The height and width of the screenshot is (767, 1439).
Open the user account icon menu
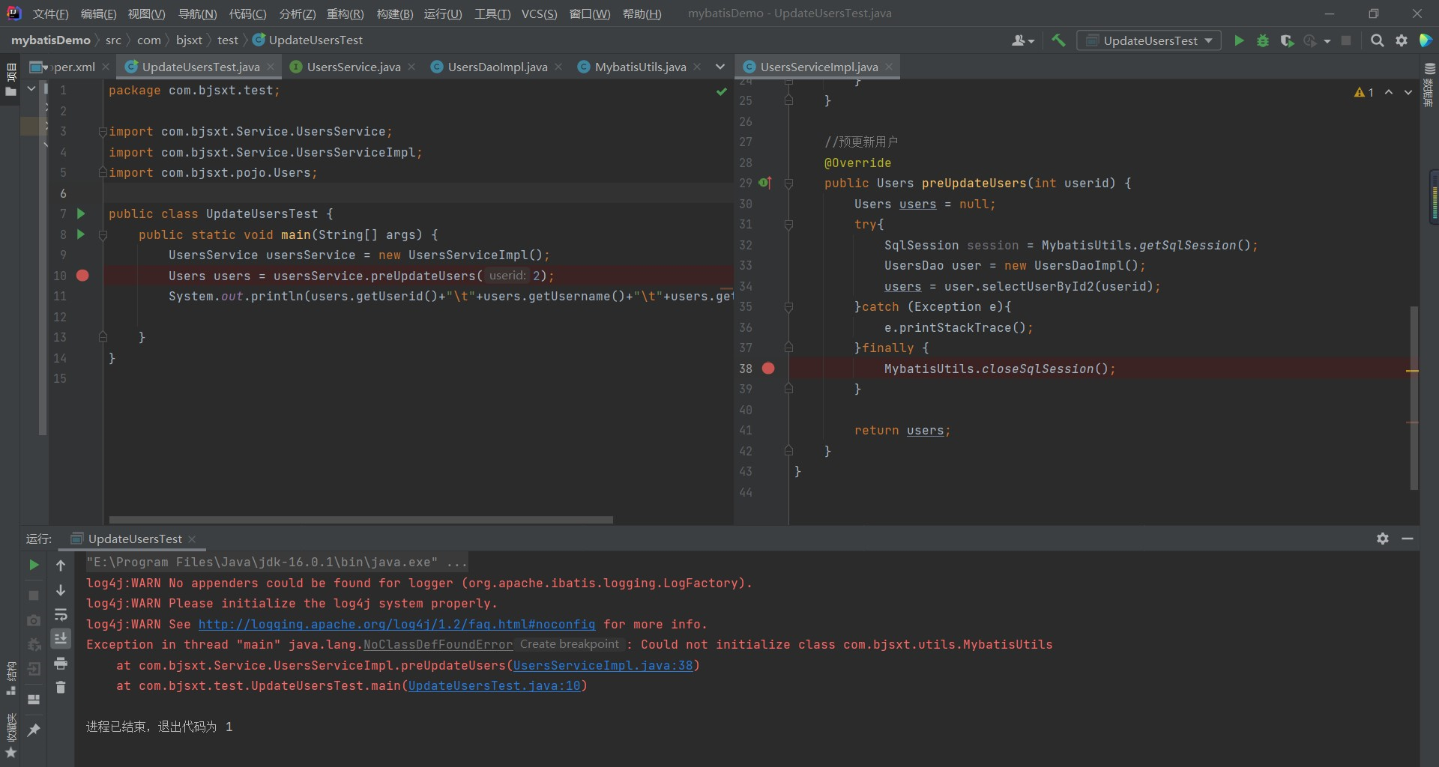point(1022,40)
